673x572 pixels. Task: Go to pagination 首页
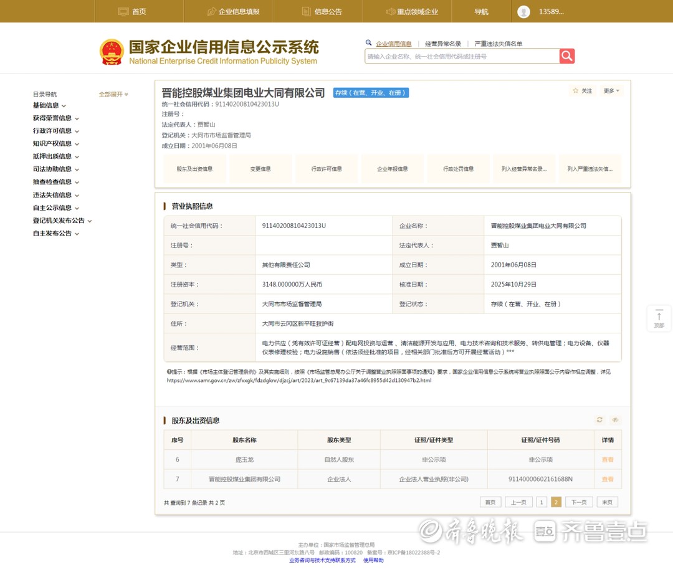pyautogui.click(x=490, y=502)
